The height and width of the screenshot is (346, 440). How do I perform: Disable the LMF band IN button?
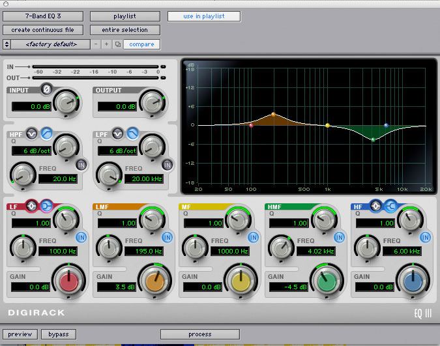168,237
